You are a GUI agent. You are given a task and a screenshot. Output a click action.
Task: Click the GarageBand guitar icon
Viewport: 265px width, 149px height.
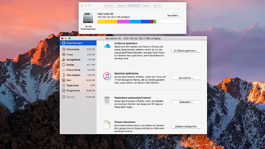coord(64,59)
